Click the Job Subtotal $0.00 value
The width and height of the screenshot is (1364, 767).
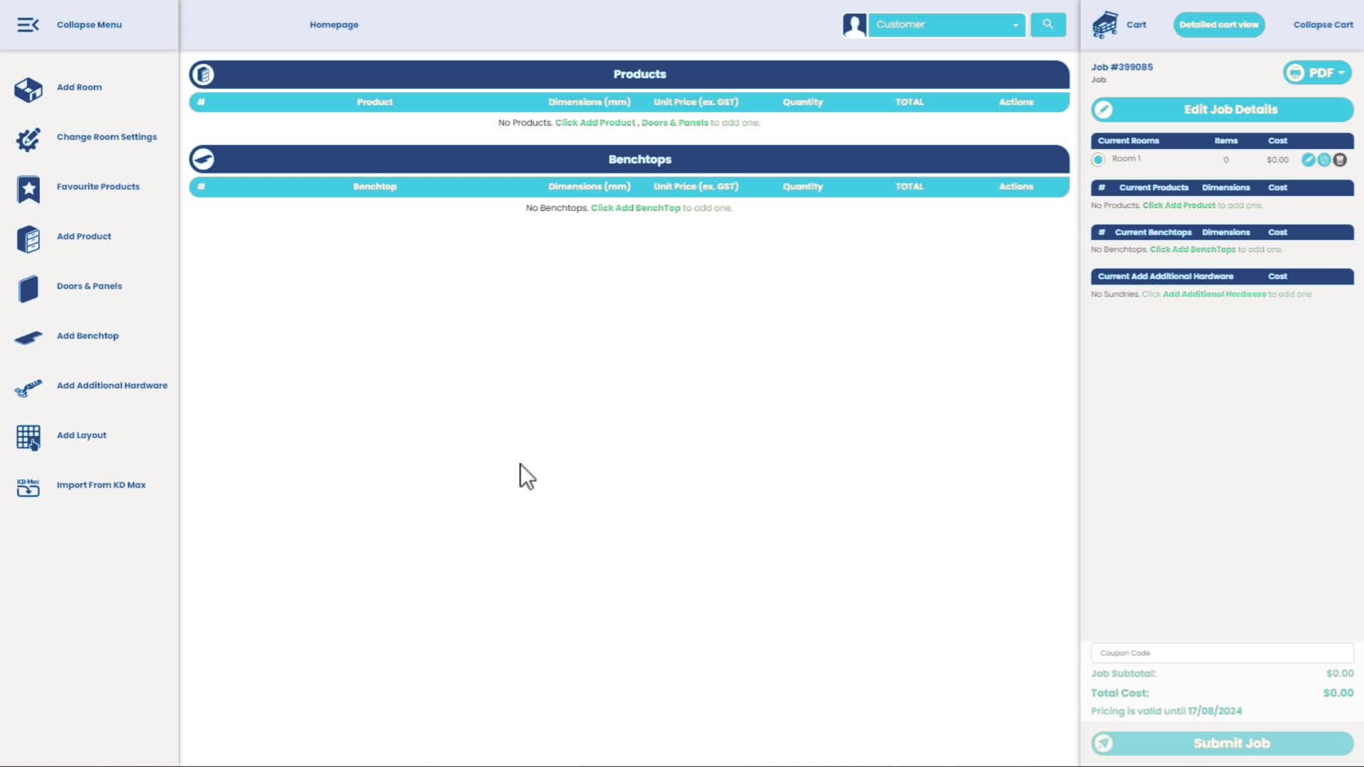(x=1340, y=673)
